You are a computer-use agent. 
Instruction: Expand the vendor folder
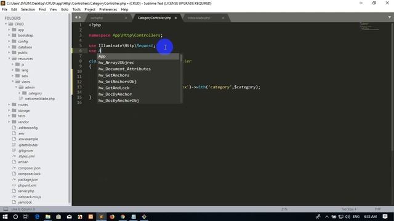(x=9, y=122)
